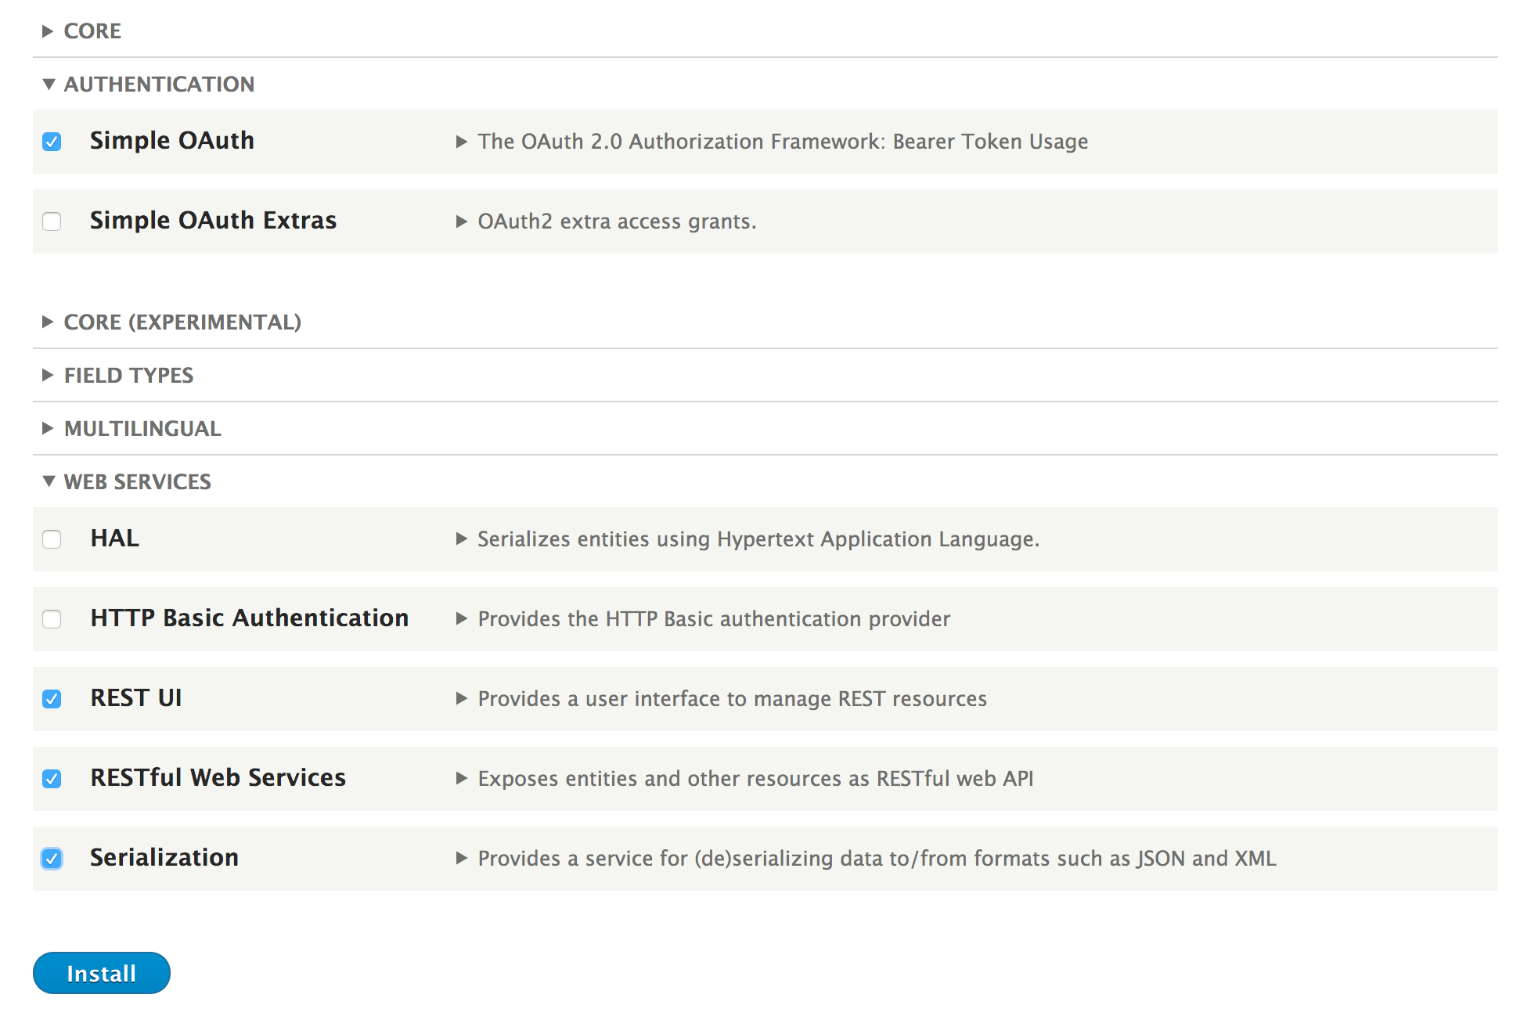The image size is (1531, 1016).
Task: Expand OAuth2 extra access grants description
Action: point(462,222)
